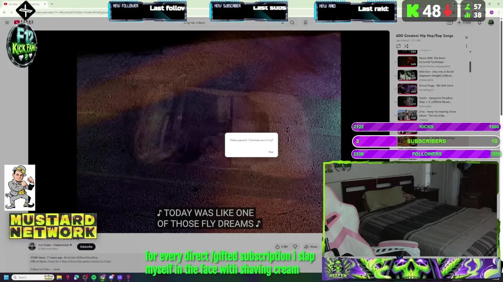
Task: Select Snoop Dogg Gin And Juice title
Action: [x=436, y=85]
